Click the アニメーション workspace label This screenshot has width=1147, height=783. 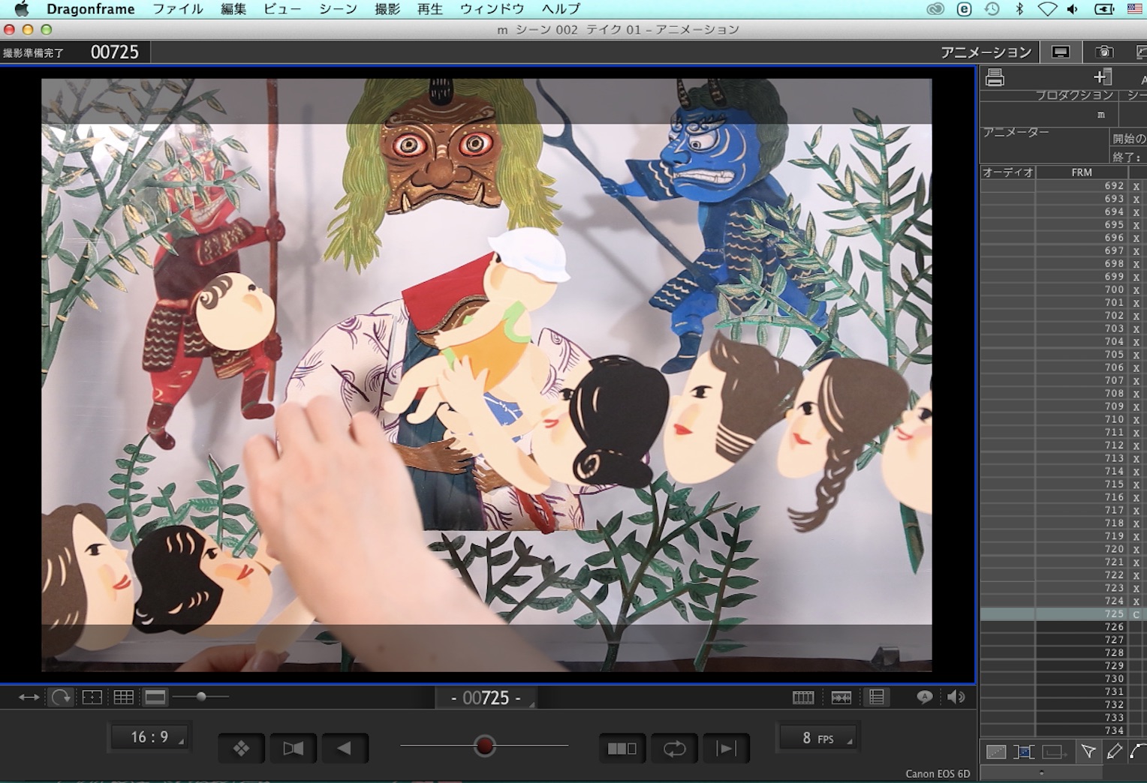coord(986,52)
